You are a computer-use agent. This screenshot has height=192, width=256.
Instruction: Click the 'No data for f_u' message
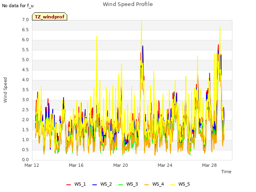[x=18, y=6]
